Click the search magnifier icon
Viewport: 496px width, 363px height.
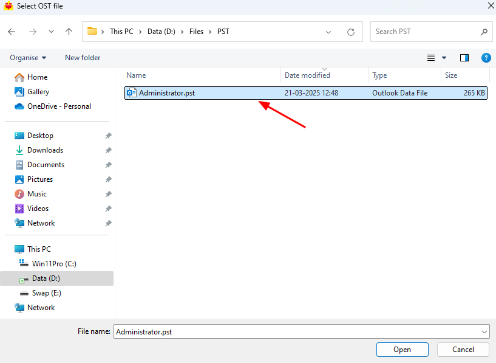[484, 32]
